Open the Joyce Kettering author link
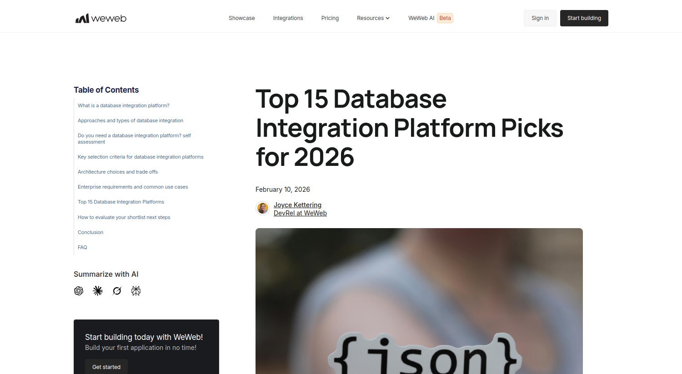 297,205
